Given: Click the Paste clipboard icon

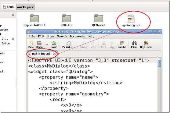Looking at the screenshot, I should click(122, 43).
